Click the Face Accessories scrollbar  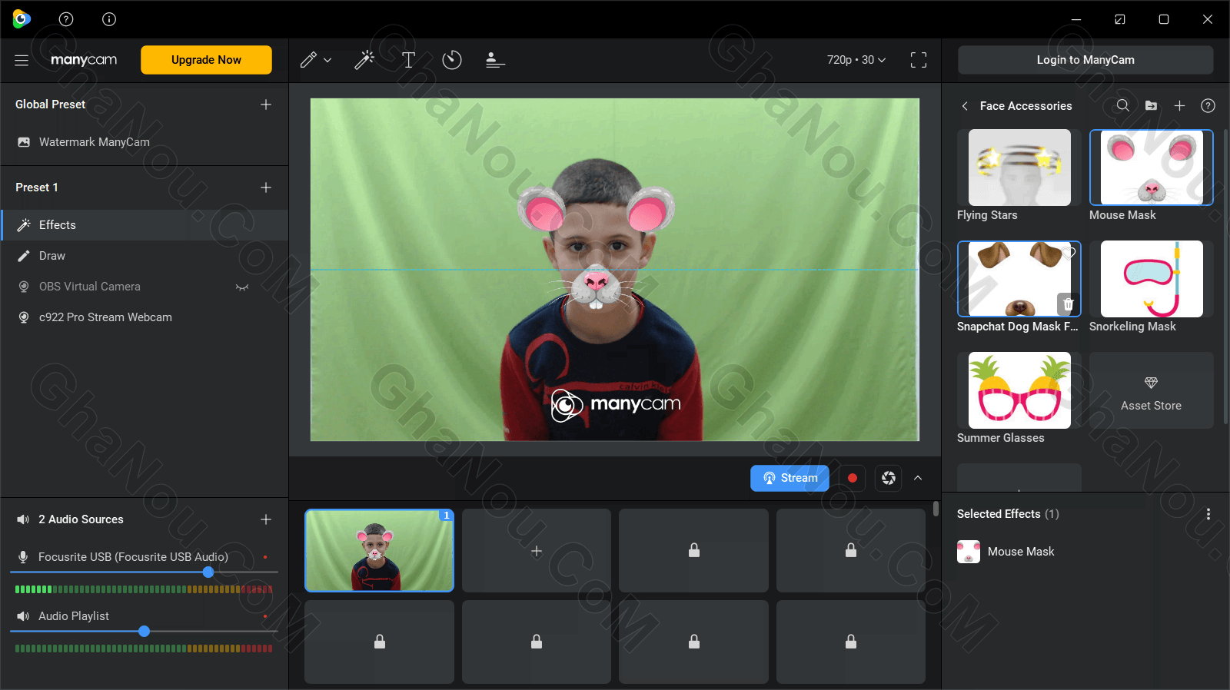[x=1225, y=277]
